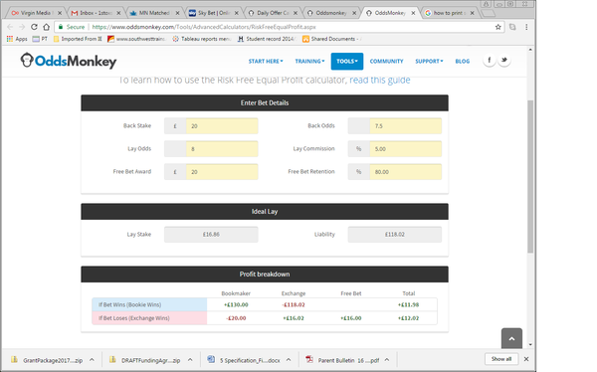
Task: Bookmark this page with the star icon
Action: [498, 27]
